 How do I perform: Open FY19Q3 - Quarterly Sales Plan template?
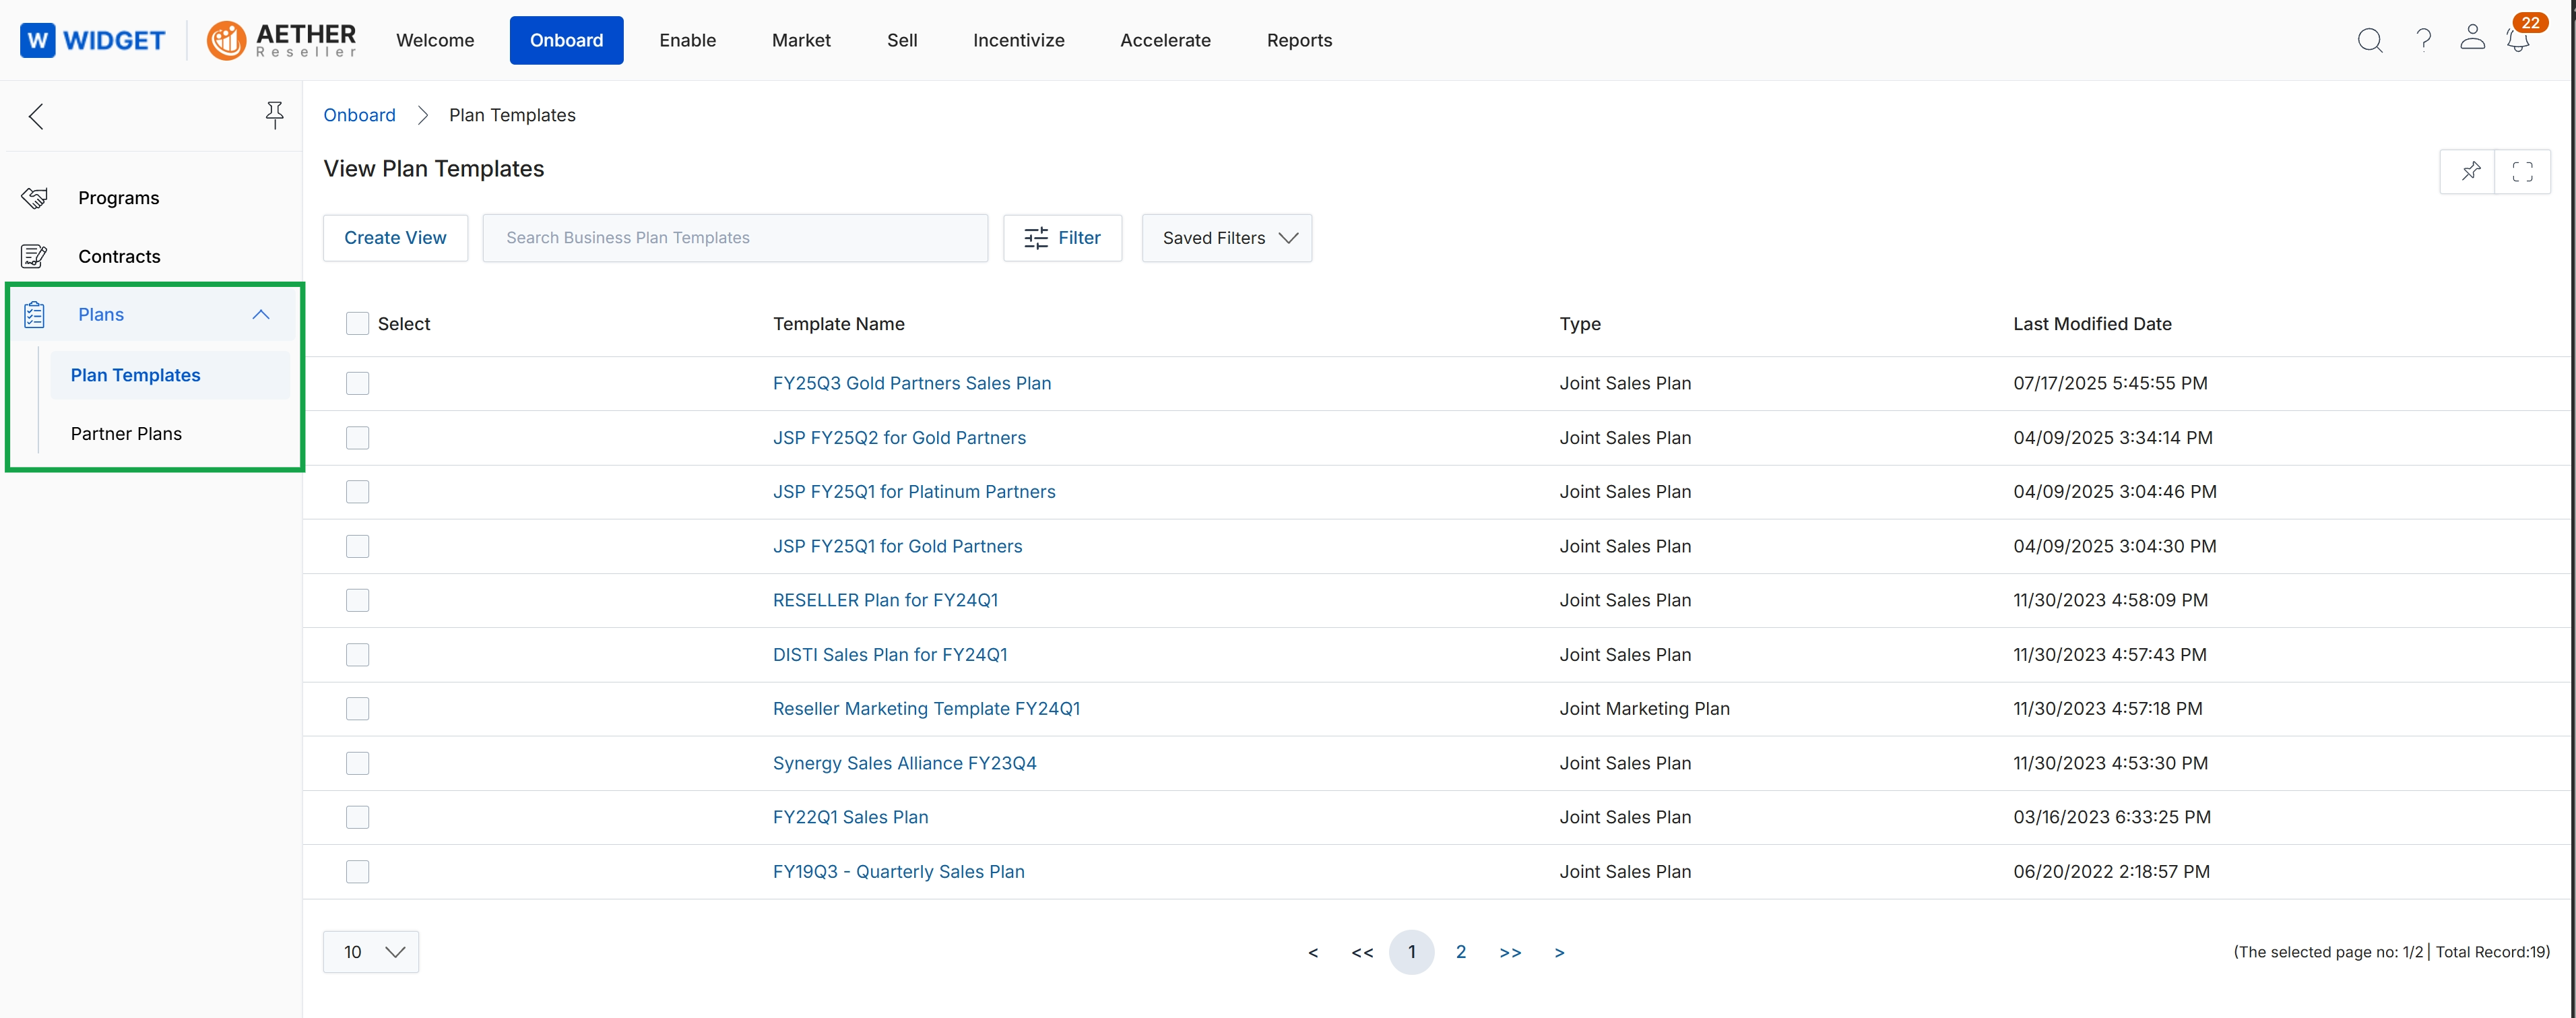click(898, 871)
